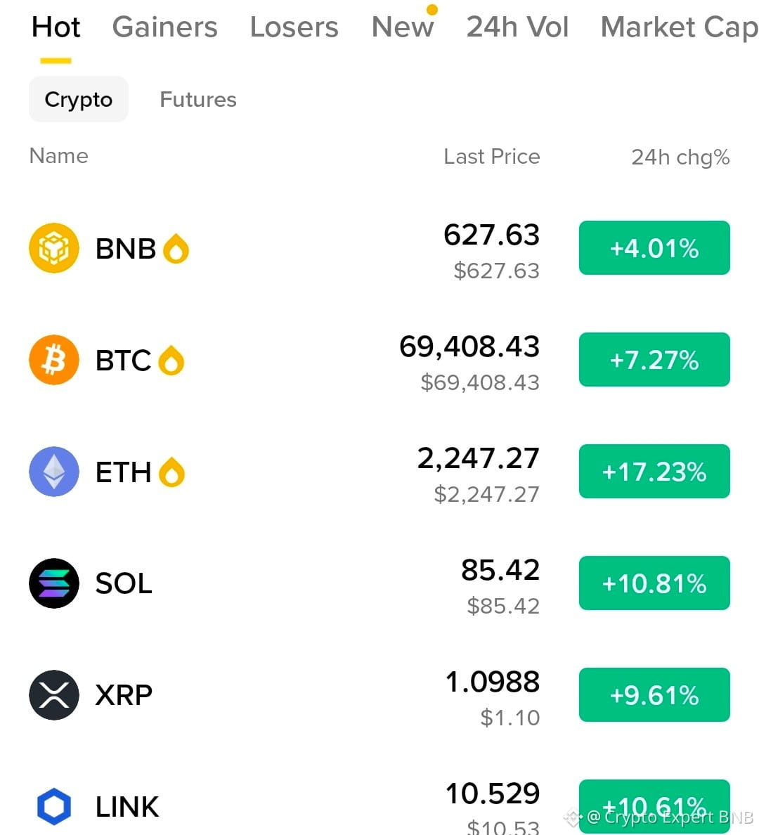Tap the Ethereum diamond logo icon
759x835 pixels.
coord(54,472)
